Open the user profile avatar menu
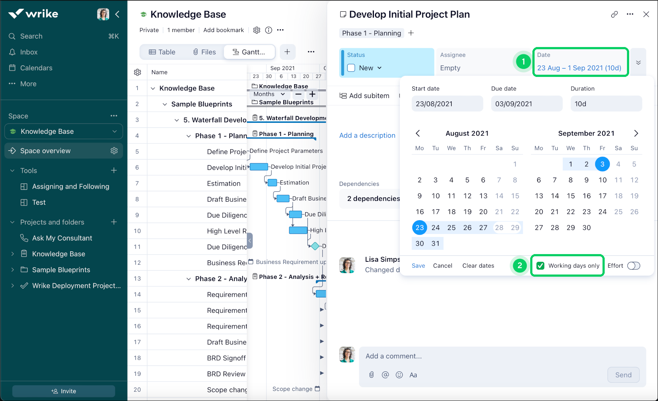This screenshot has width=658, height=401. 103,14
